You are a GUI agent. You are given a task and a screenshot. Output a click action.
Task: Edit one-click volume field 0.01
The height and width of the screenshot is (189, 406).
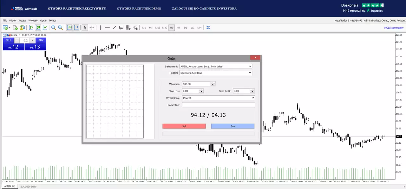[x=25, y=40]
